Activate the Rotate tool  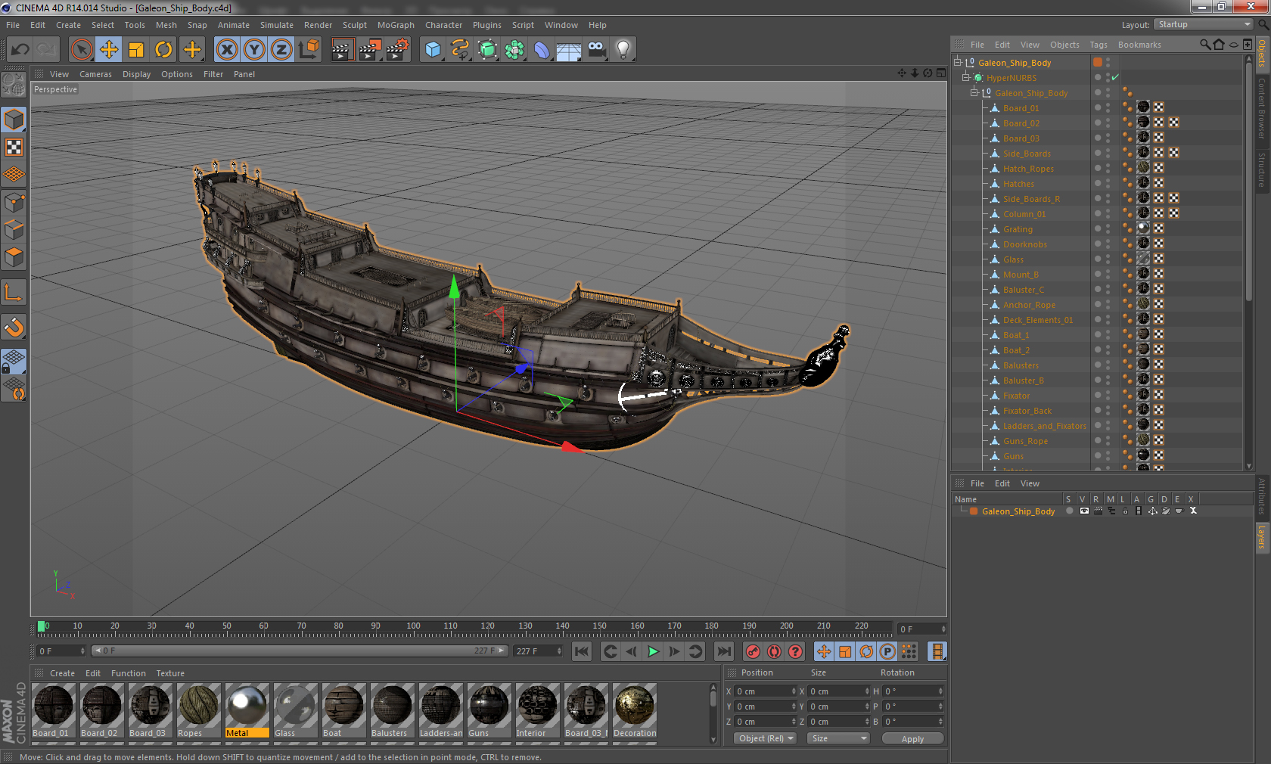coord(163,50)
